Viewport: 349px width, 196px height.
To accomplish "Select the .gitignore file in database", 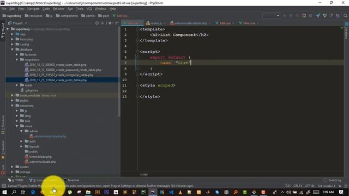I will point(29,90).
